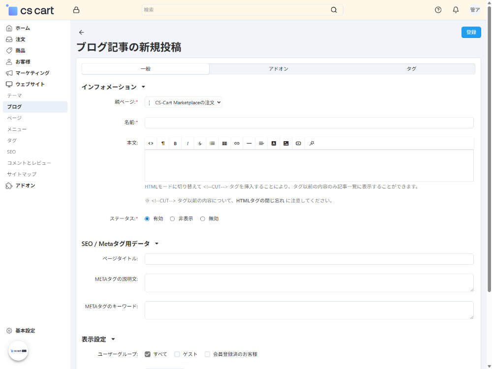Collapse the SEO / Metaタグ用データ section

pyautogui.click(x=156, y=244)
